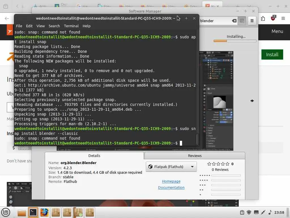Screen dimensions: 290x218
Task: Close the active Firefox tab
Action: tap(218, 6)
